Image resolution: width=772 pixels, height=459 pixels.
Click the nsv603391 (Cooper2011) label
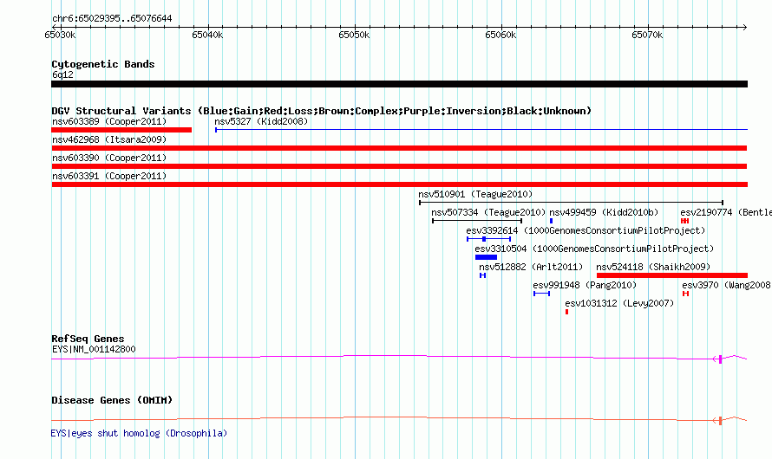pyautogui.click(x=109, y=176)
